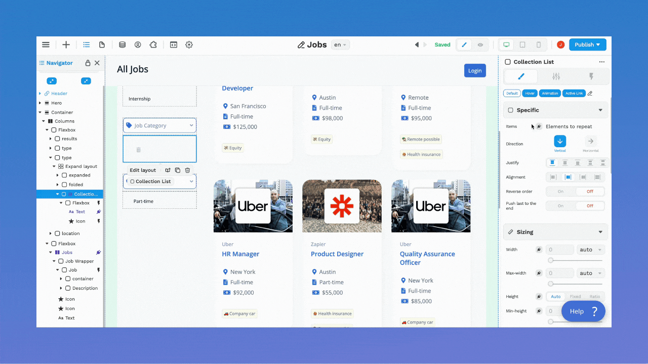The height and width of the screenshot is (364, 648).
Task: Open the Navigator list icon in toolbar
Action: 87,44
